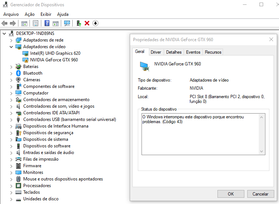Image resolution: width=279 pixels, height=204 pixels.
Task: Open the Properties toolbar icon
Action: pyautogui.click(x=35, y=23)
